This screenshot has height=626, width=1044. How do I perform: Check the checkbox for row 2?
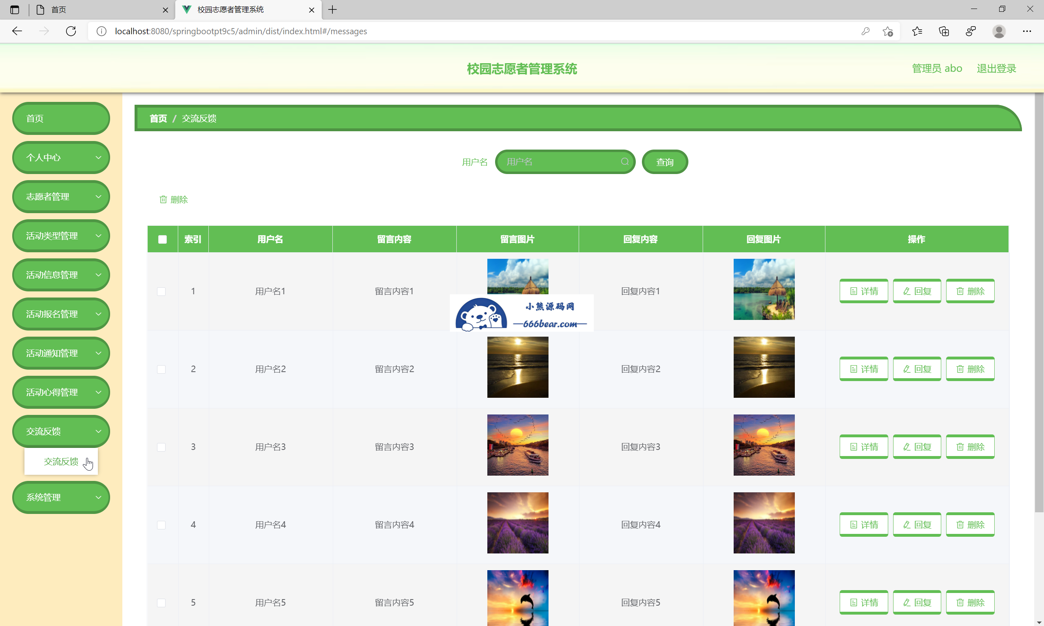pos(161,369)
